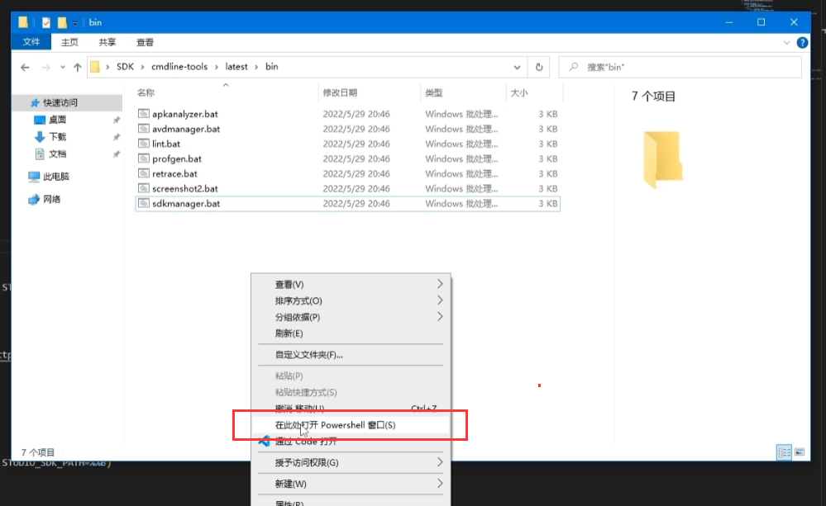Click the new folder icon in title bar

pyautogui.click(x=62, y=22)
